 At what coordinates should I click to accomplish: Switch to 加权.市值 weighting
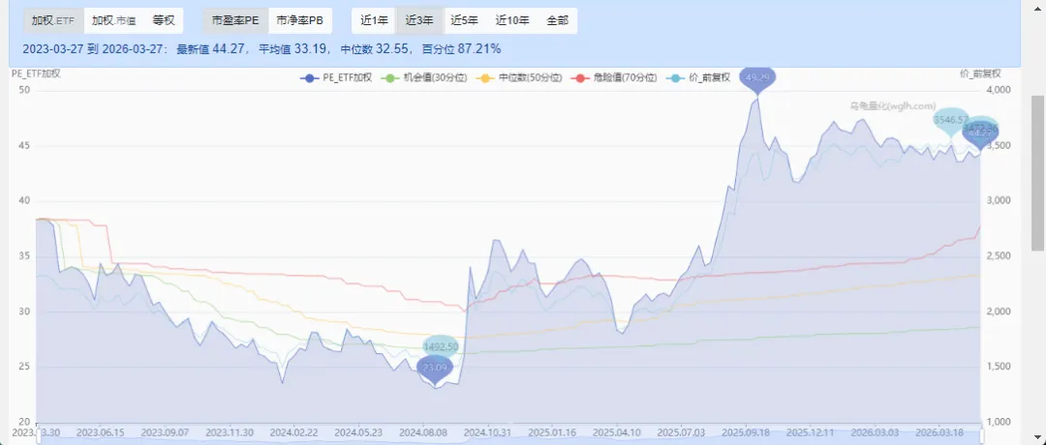[113, 20]
